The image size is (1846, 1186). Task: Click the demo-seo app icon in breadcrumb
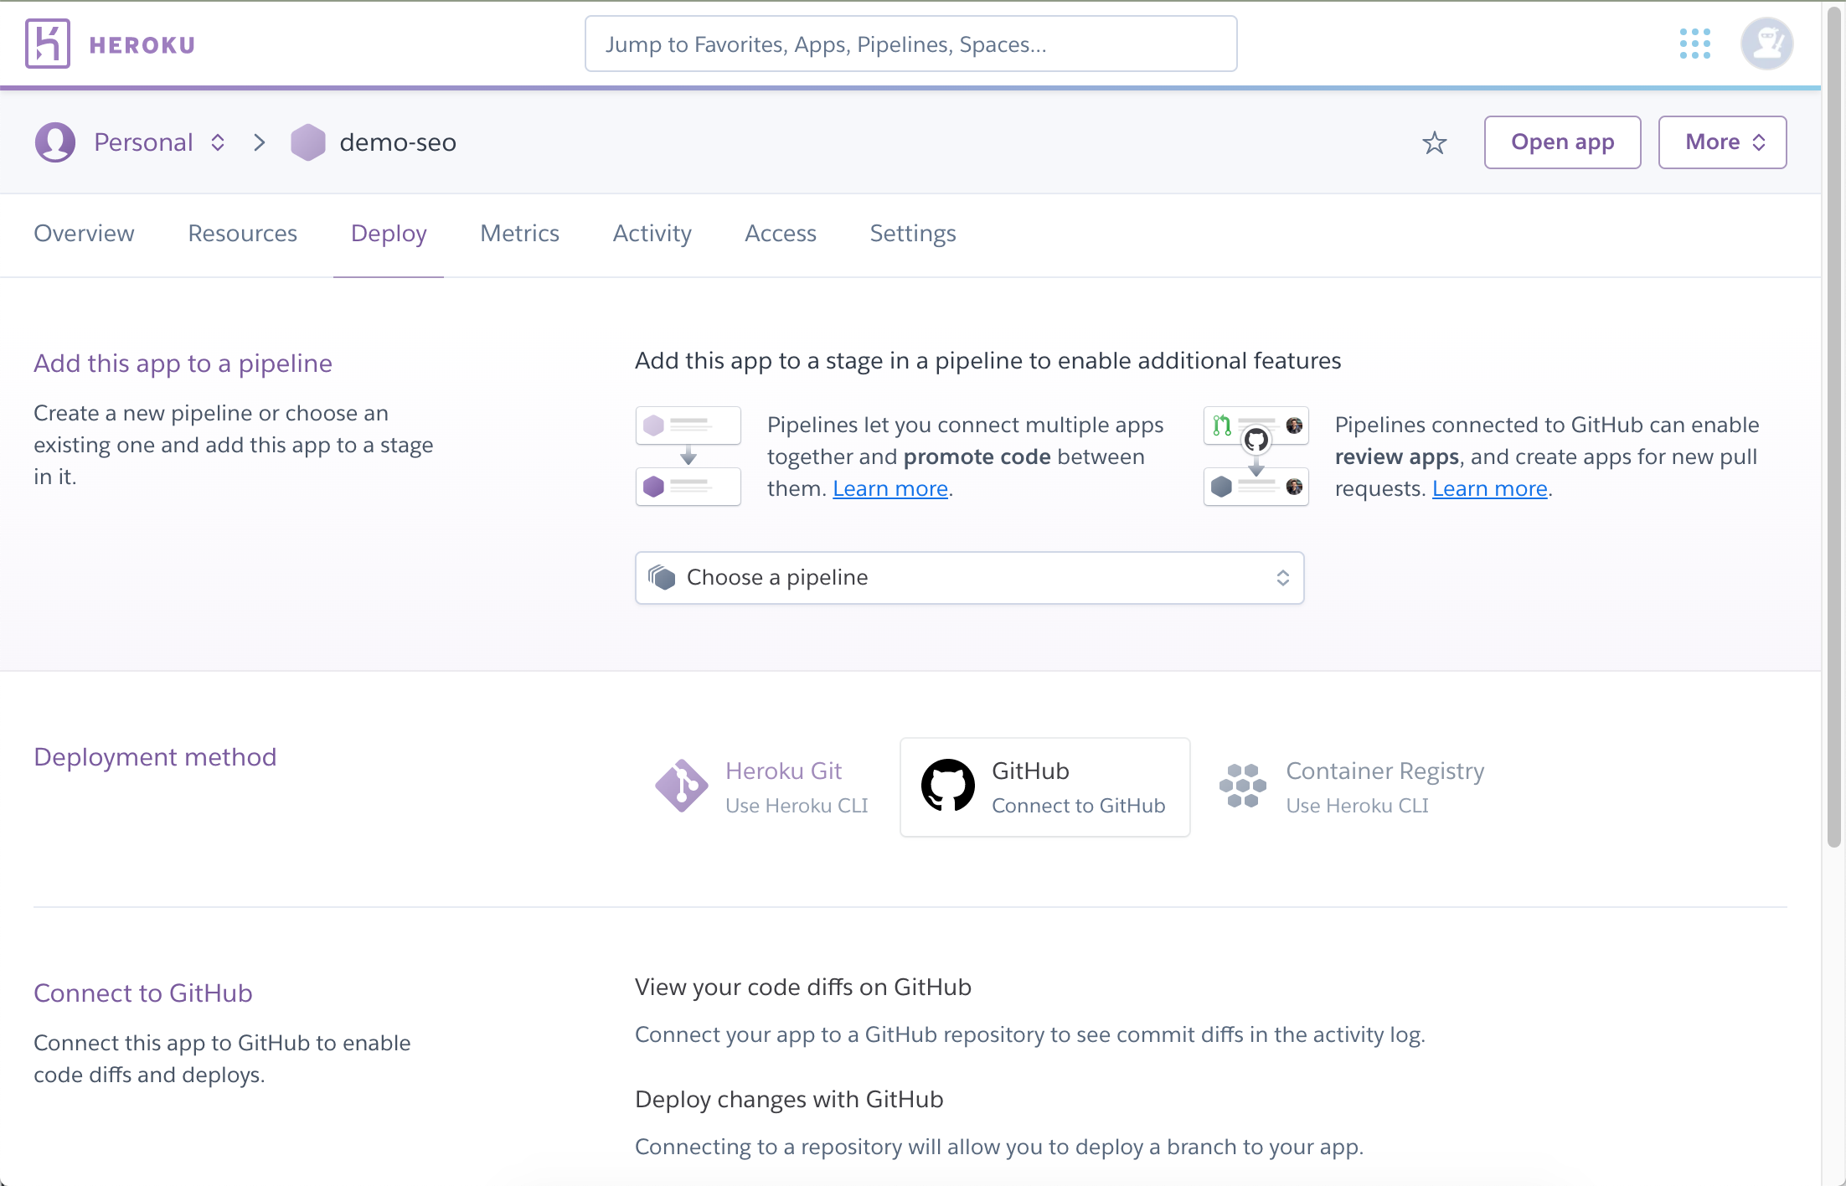tap(306, 142)
